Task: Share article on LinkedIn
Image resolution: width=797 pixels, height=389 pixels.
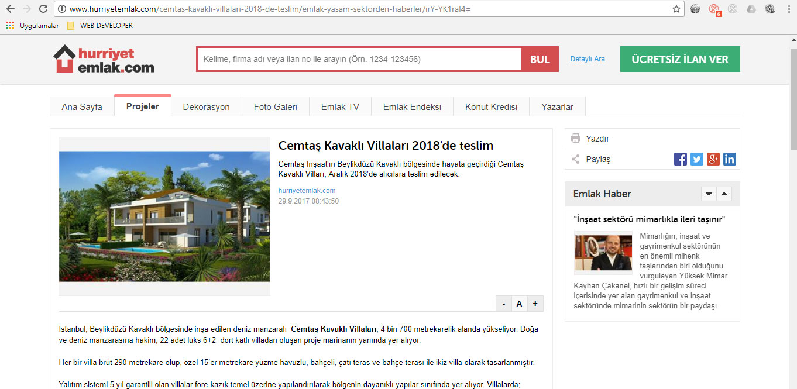Action: coord(730,159)
